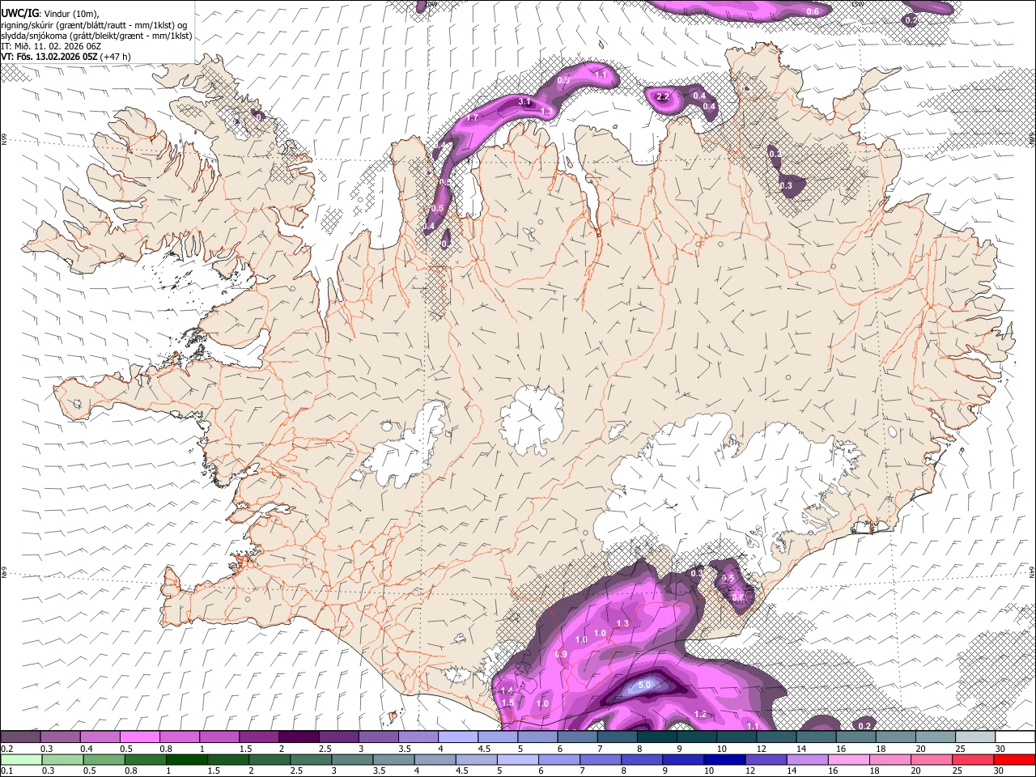Image resolution: width=1036 pixels, height=777 pixels.
Task: Select the valid time 'VT: Fös. 13.02.2026 05Z'
Action: click(49, 57)
